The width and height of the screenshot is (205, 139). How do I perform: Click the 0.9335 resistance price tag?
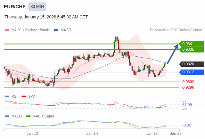191,50
